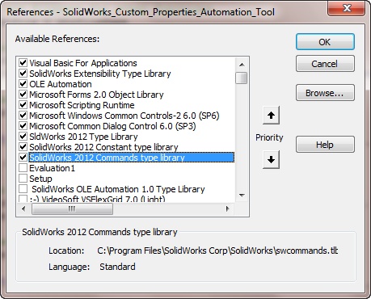Check the Setup reference box

[23, 179]
